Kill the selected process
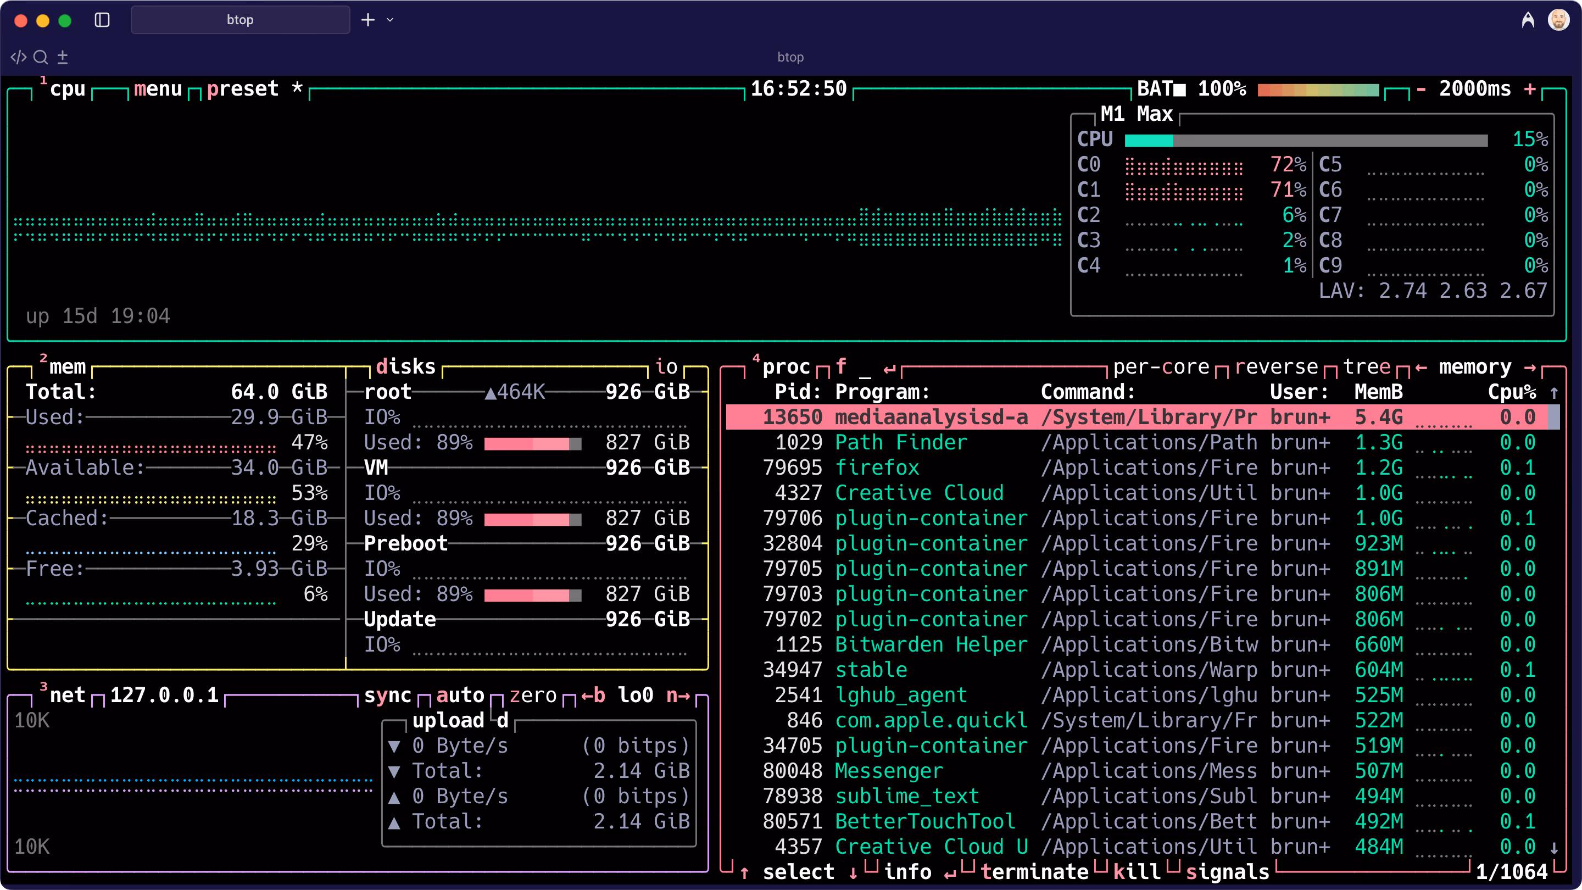This screenshot has width=1582, height=890. tap(1137, 872)
